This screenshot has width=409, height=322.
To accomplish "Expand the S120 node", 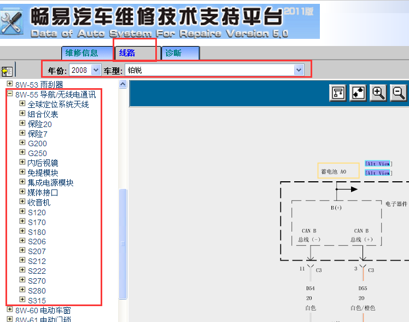I will [x=22, y=211].
